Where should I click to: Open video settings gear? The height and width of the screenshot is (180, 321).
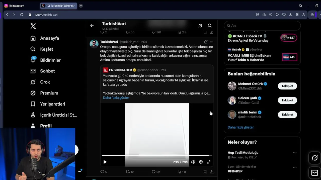tap(201, 162)
